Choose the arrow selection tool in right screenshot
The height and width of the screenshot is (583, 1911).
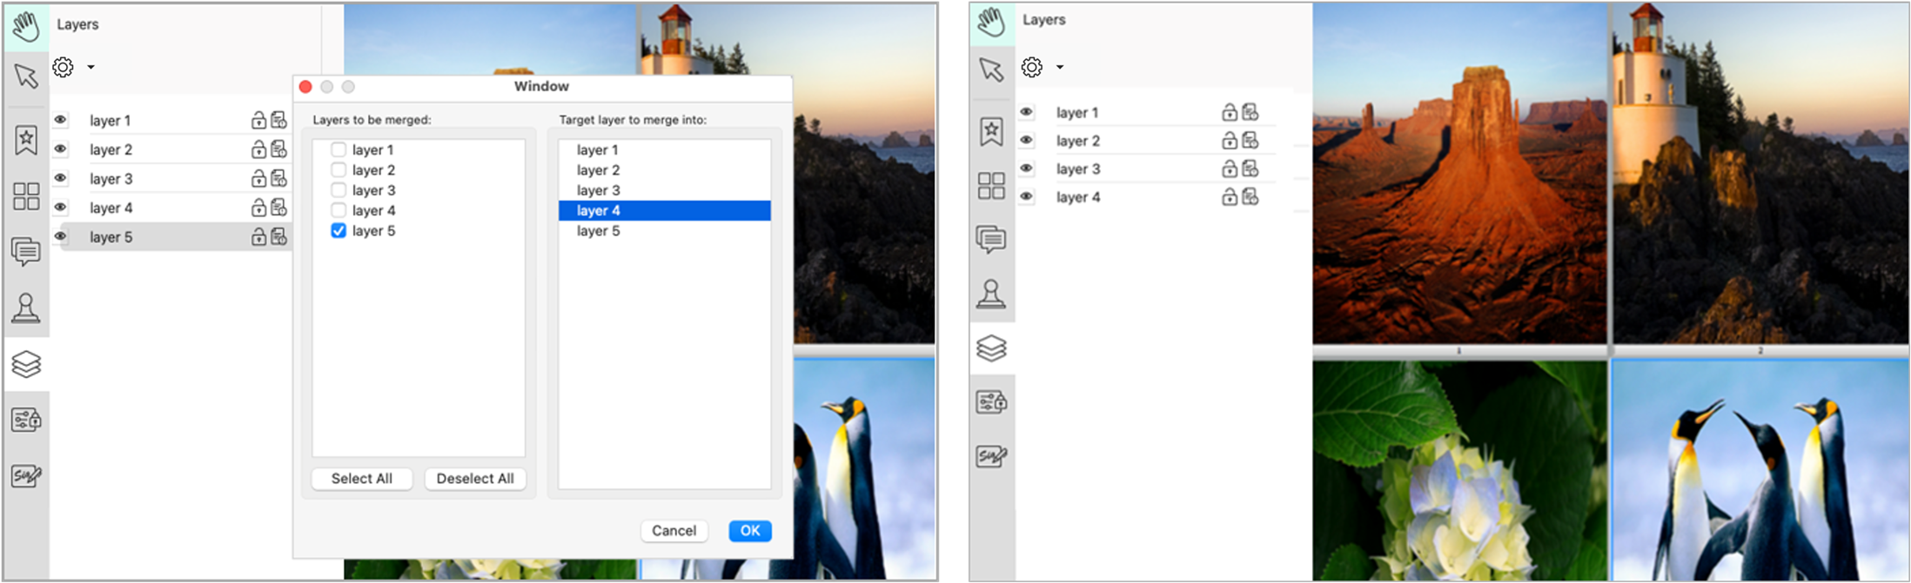coord(991,70)
